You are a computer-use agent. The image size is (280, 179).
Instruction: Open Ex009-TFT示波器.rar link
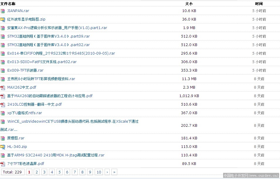25,70
